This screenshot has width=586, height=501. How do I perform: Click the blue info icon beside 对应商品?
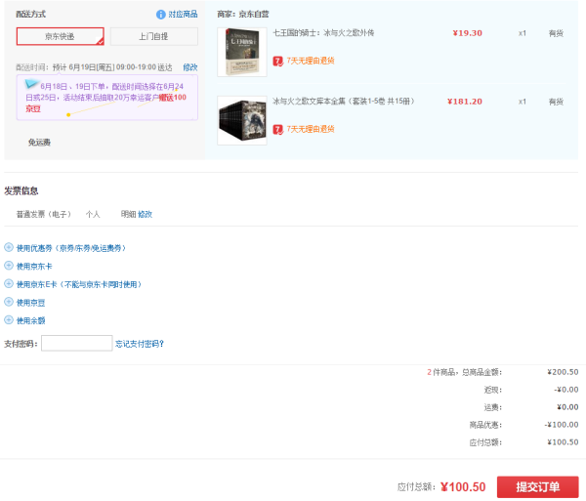(161, 15)
